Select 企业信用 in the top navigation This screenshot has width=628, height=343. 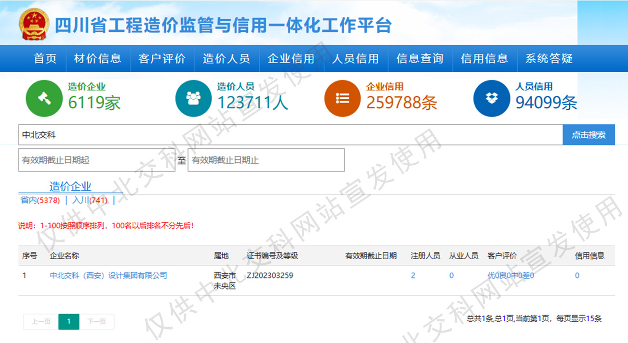pos(291,59)
